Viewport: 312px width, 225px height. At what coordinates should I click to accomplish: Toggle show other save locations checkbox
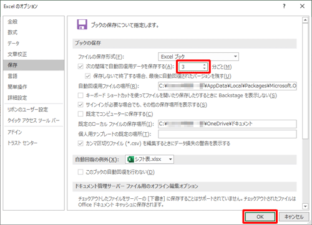(x=80, y=105)
